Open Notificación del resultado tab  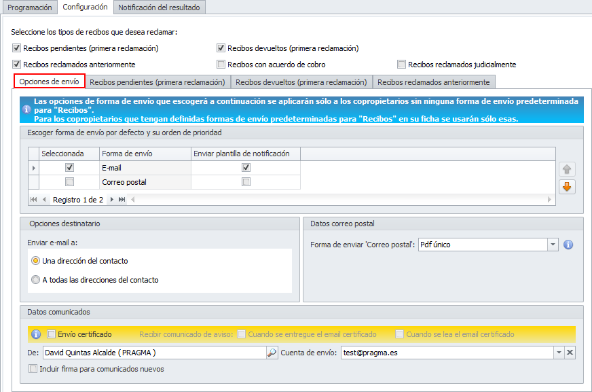(160, 7)
